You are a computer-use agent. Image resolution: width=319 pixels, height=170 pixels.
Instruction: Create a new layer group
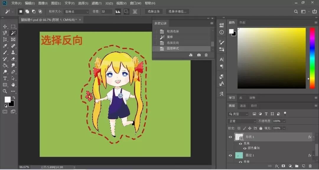click(x=297, y=166)
